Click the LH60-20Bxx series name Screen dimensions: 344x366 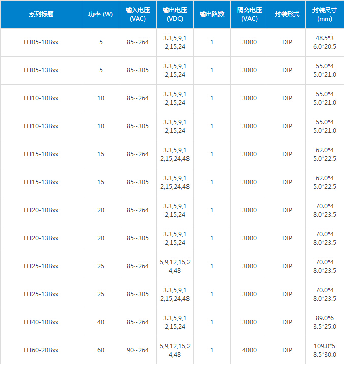[41, 350]
